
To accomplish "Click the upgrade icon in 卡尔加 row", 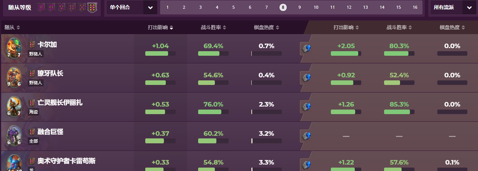I will point(306,49).
